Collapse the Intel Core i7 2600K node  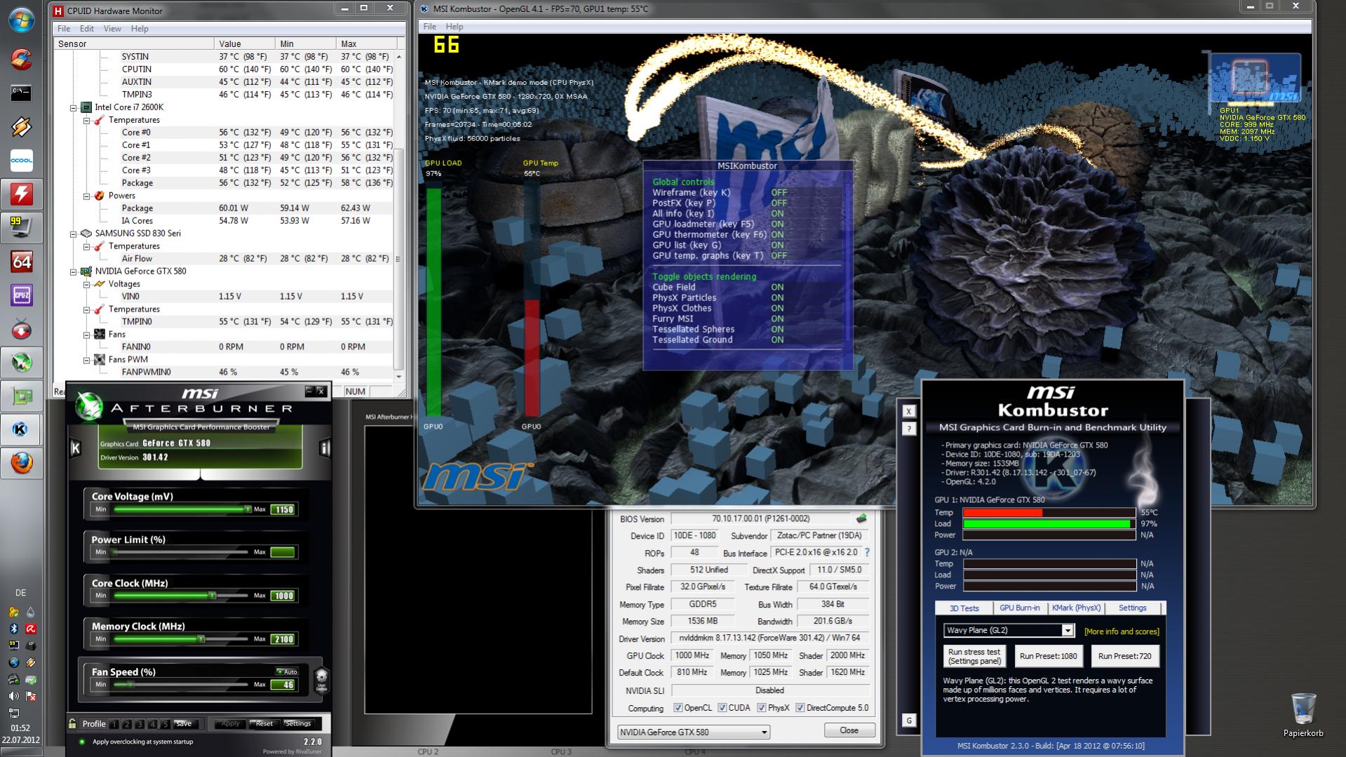(x=73, y=107)
